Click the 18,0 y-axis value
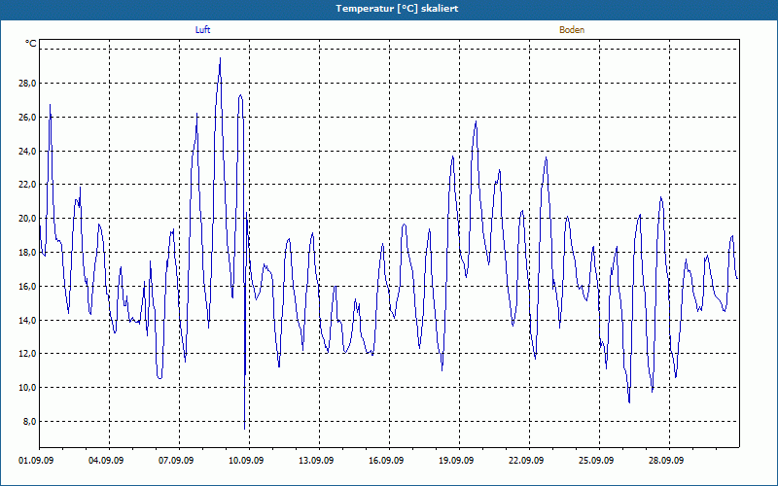The image size is (778, 486). [27, 253]
